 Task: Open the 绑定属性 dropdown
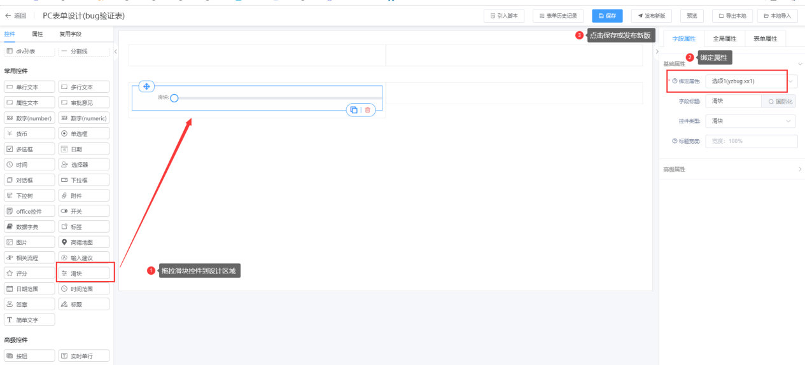(752, 81)
